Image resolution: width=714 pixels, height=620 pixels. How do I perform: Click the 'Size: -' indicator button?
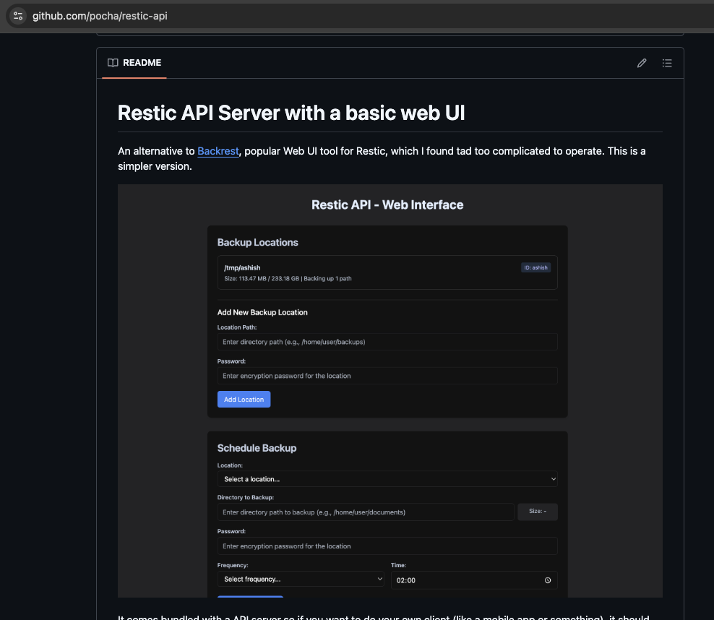pyautogui.click(x=538, y=512)
